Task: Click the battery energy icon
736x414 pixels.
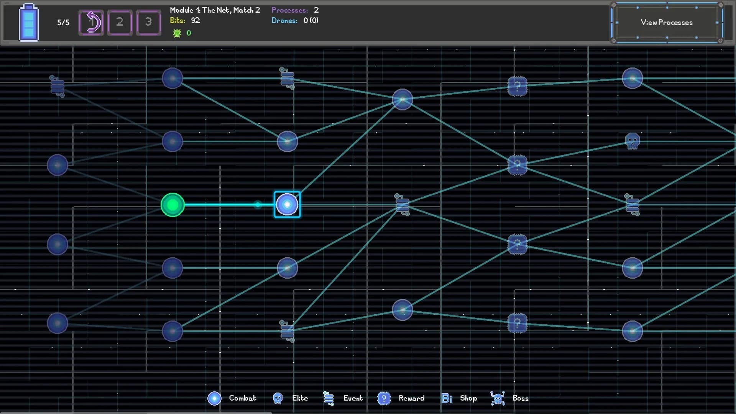Action: click(29, 22)
